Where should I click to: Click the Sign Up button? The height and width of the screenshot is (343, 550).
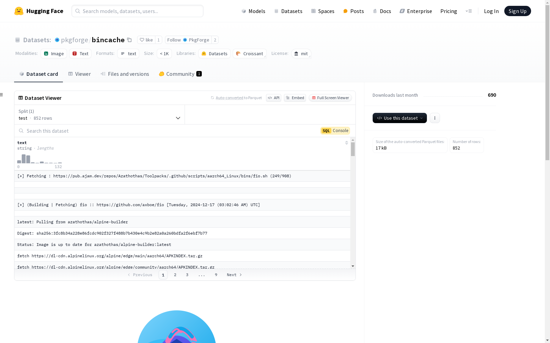[x=517, y=11]
